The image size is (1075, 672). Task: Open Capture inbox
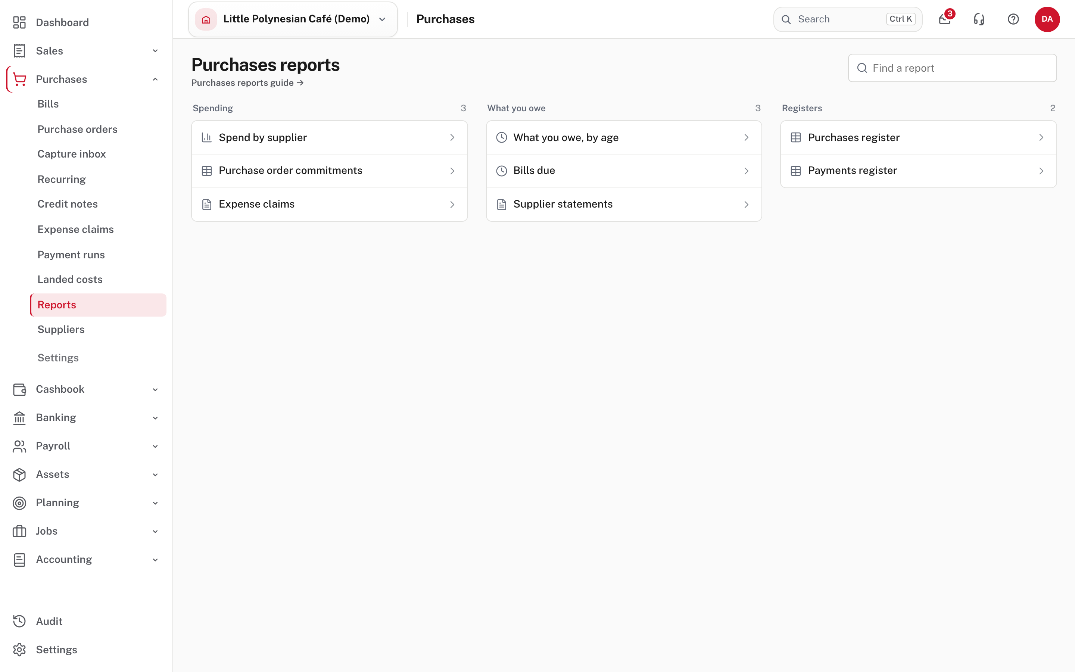coord(72,154)
